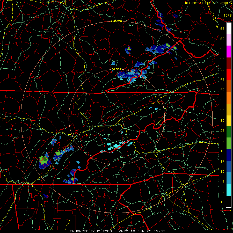Click the legend value "30"
Screen dimensions: 233x233
point(222,120)
